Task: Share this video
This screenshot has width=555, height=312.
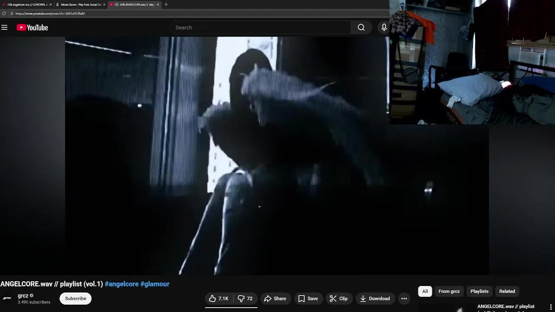Action: 275,299
